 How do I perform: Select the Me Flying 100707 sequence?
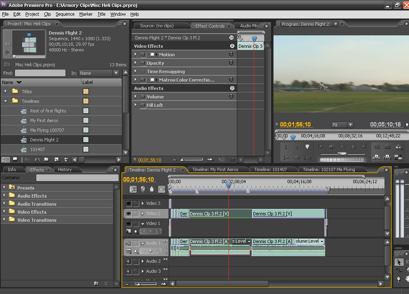(47, 130)
